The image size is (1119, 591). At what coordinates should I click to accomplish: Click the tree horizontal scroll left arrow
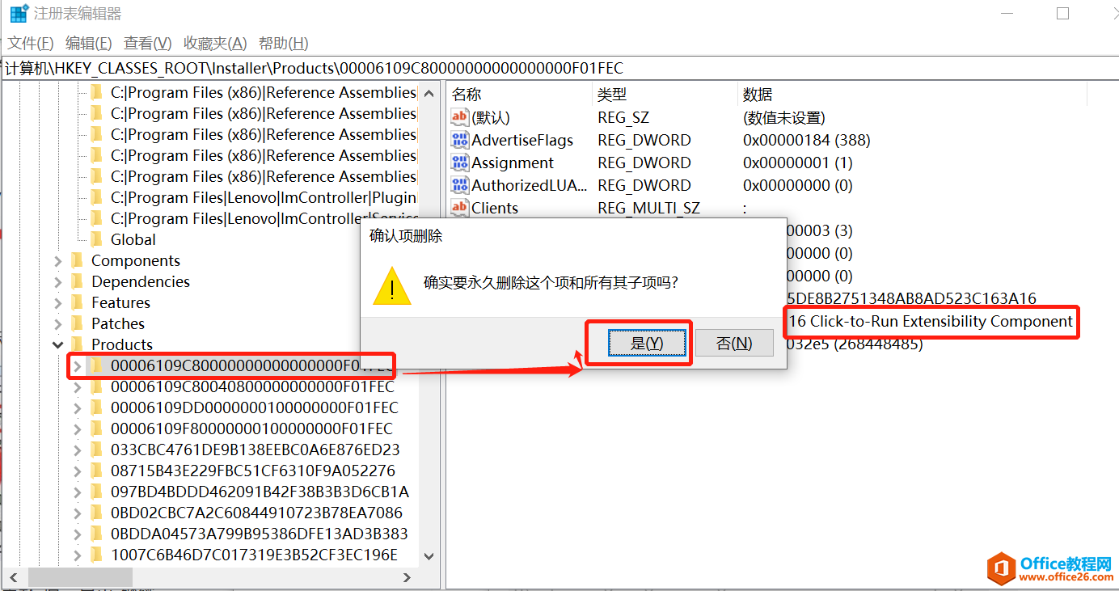pyautogui.click(x=14, y=578)
